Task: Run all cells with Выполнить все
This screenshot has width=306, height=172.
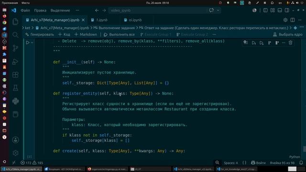Action: 119,34
